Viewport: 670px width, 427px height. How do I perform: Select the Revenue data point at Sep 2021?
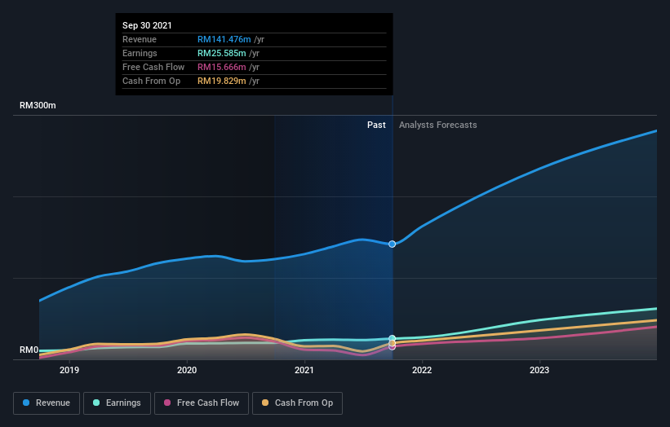392,244
